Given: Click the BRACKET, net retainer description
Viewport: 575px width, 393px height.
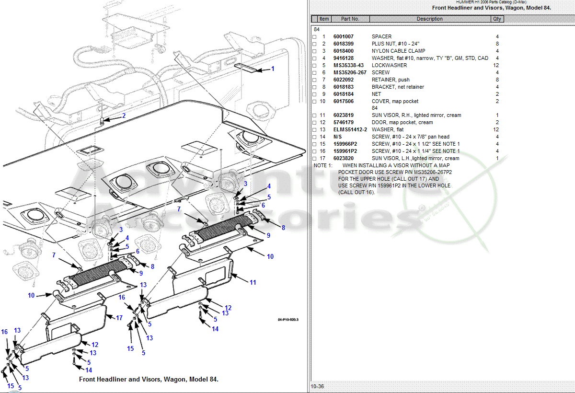Looking at the screenshot, I should pos(398,87).
